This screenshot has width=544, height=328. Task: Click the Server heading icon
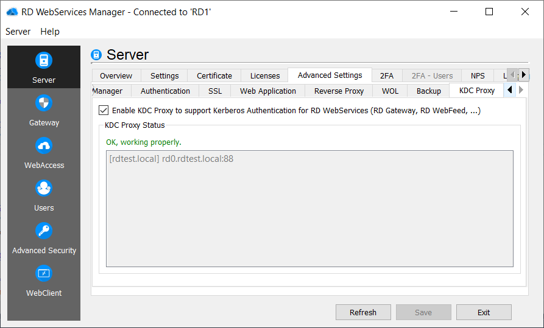96,55
